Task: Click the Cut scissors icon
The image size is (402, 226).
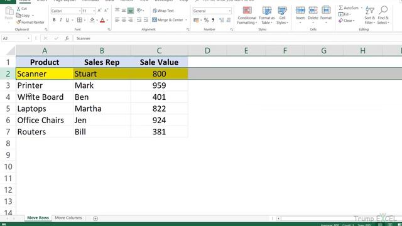Action: coord(18,8)
